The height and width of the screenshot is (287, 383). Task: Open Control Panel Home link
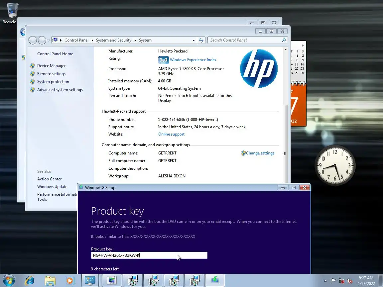point(55,54)
